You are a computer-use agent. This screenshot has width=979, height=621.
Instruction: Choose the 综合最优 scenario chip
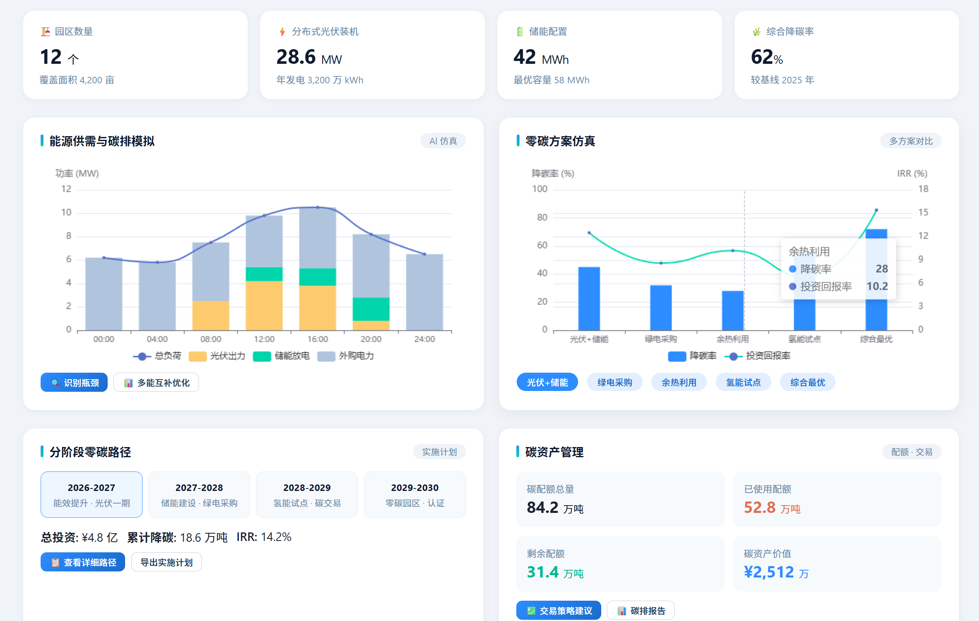[808, 382]
